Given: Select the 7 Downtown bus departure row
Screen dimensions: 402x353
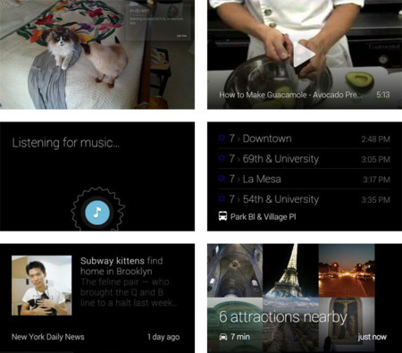Looking at the screenshot, I should click(x=304, y=139).
